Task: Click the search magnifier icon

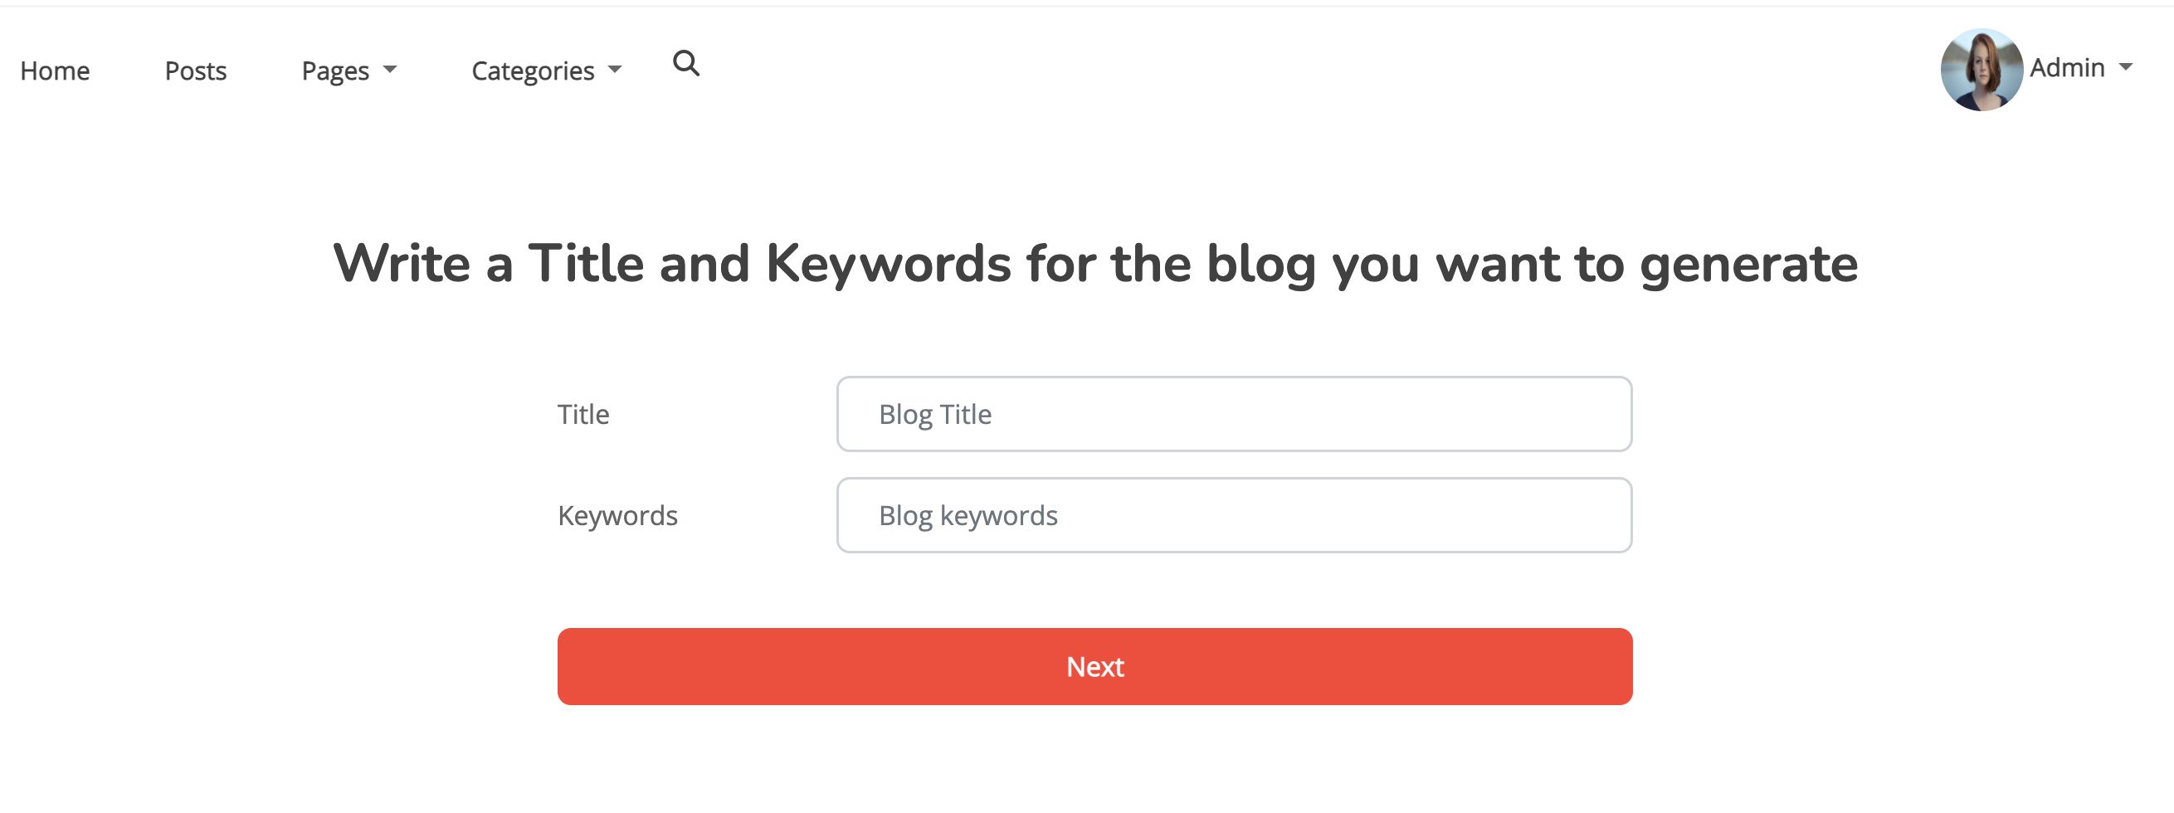Action: coord(685,64)
